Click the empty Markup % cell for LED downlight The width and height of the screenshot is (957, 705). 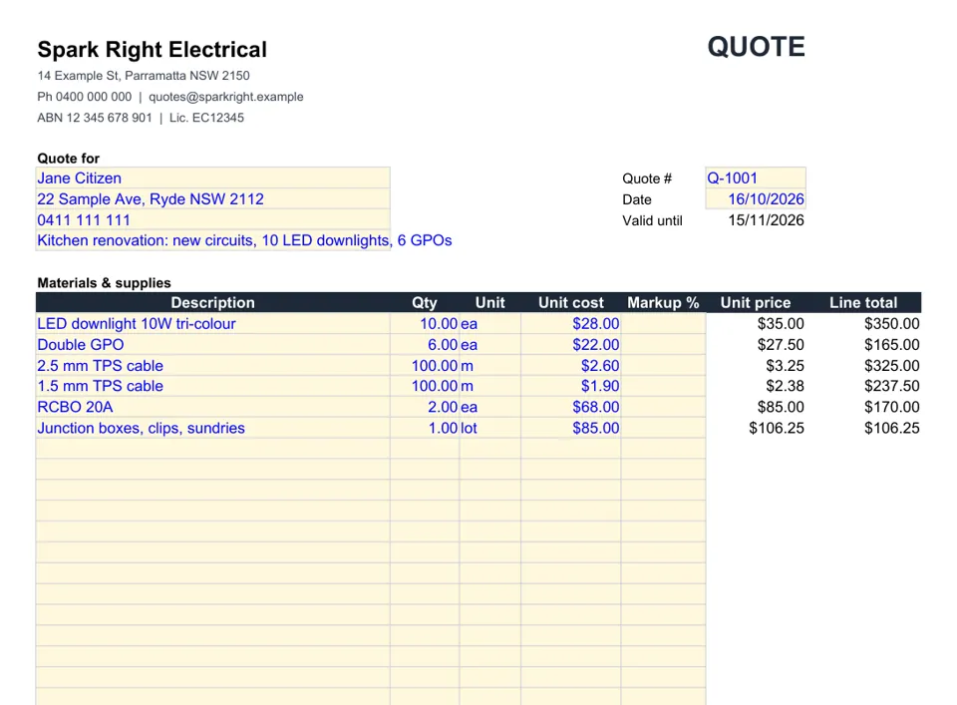[x=664, y=323]
